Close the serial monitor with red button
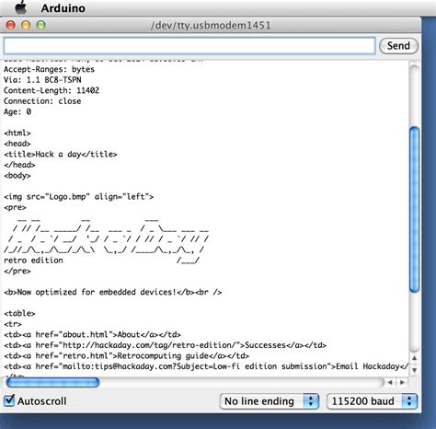Image resolution: width=436 pixels, height=429 pixels. coord(11,25)
